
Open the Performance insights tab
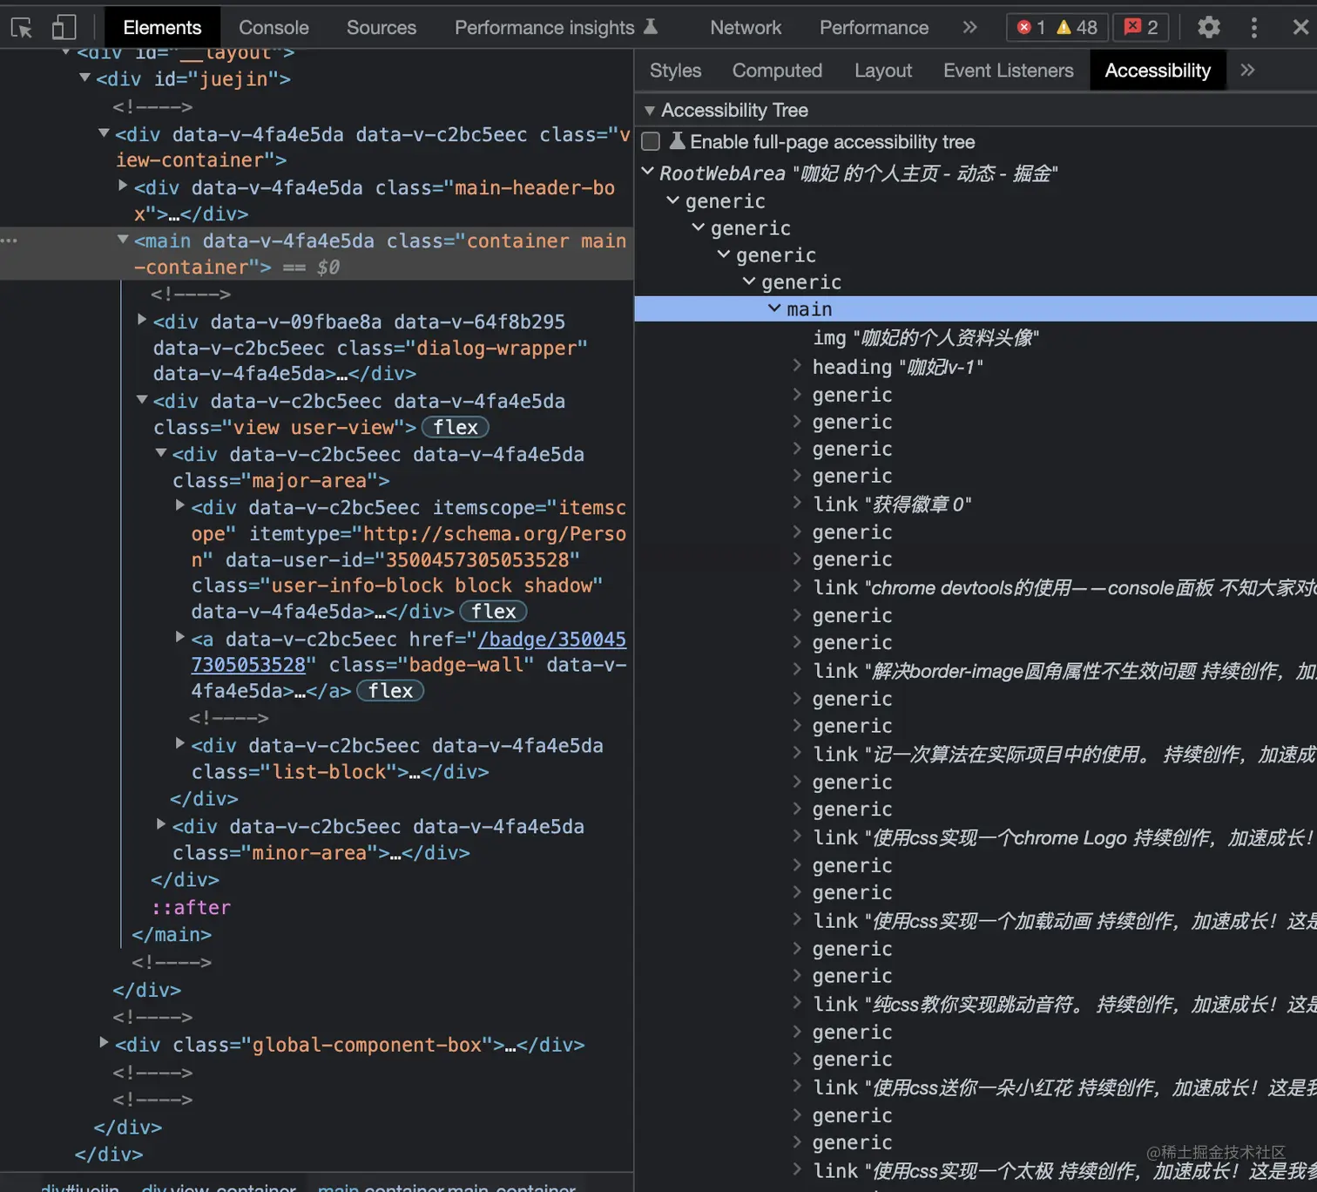pyautogui.click(x=544, y=27)
